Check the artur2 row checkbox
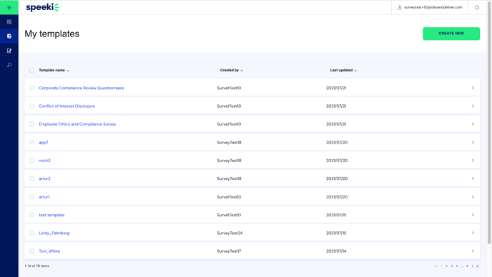This screenshot has width=492, height=277. tap(31, 178)
